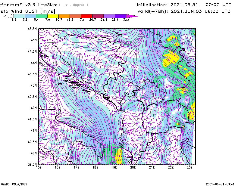Click the legend value '32.6'
Viewport: 241px width, 186px height.
tap(126, 20)
